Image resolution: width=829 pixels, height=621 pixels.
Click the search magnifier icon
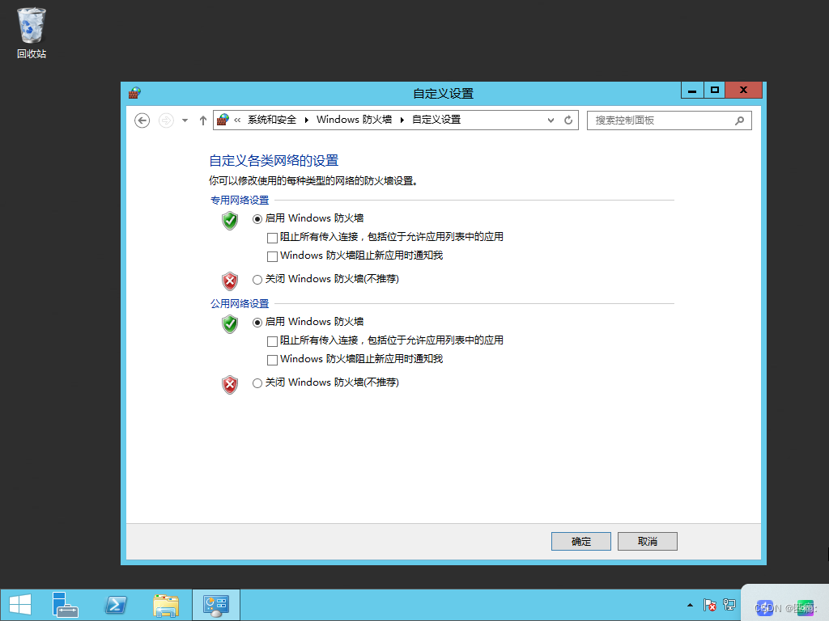tap(739, 120)
